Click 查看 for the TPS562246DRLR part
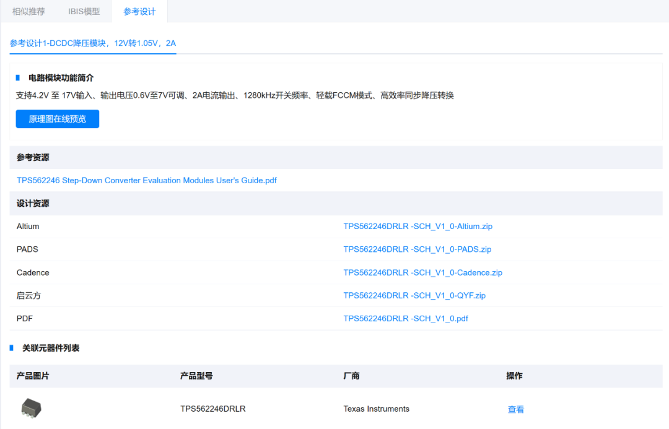The image size is (669, 429). click(516, 409)
